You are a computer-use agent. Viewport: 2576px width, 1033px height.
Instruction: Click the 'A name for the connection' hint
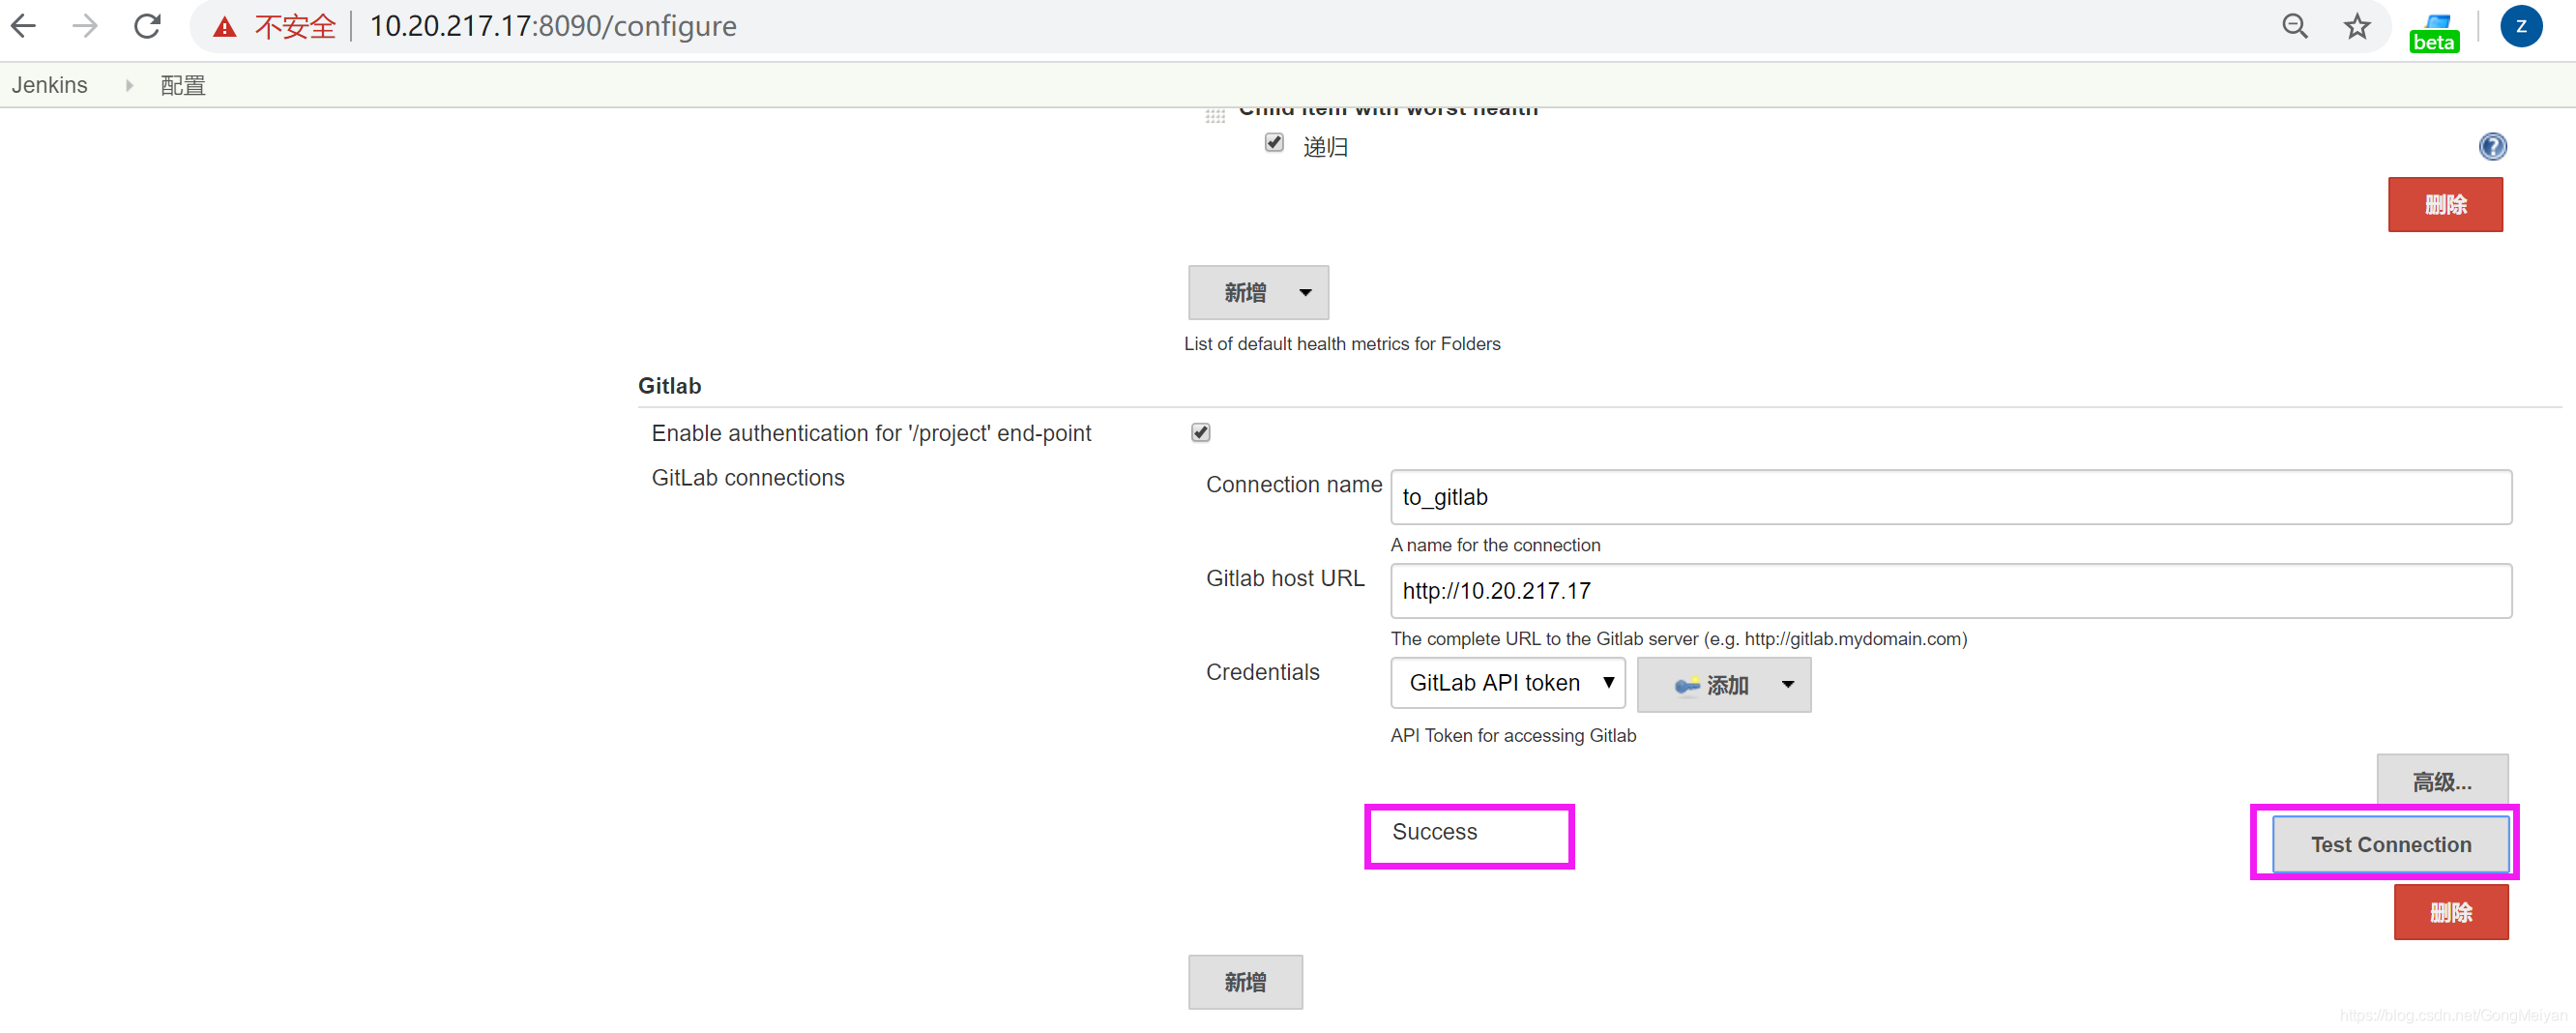point(1495,545)
